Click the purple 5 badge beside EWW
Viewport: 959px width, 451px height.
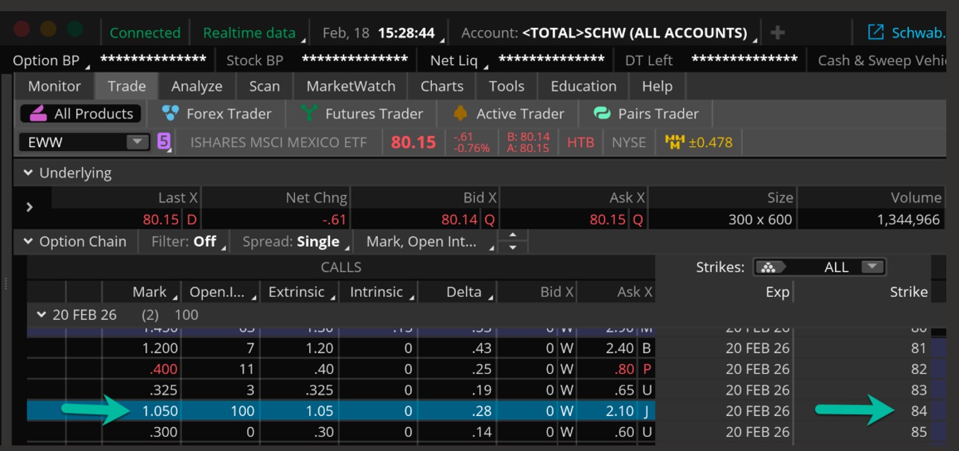coord(164,142)
